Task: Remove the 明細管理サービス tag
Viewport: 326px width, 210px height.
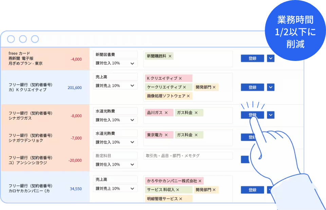Action: click(x=181, y=199)
